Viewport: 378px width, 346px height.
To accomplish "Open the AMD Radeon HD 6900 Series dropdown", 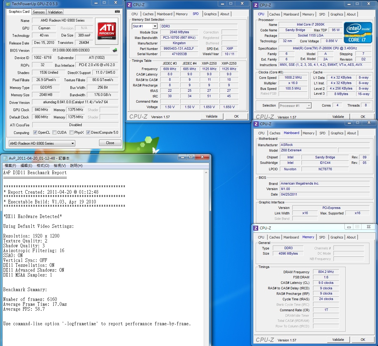I will coord(42,143).
